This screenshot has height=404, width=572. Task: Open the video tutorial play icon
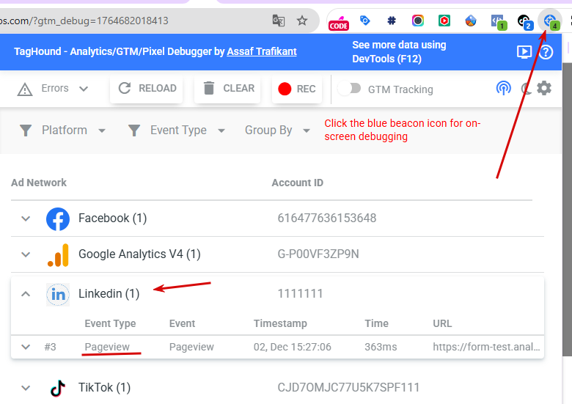(x=524, y=52)
